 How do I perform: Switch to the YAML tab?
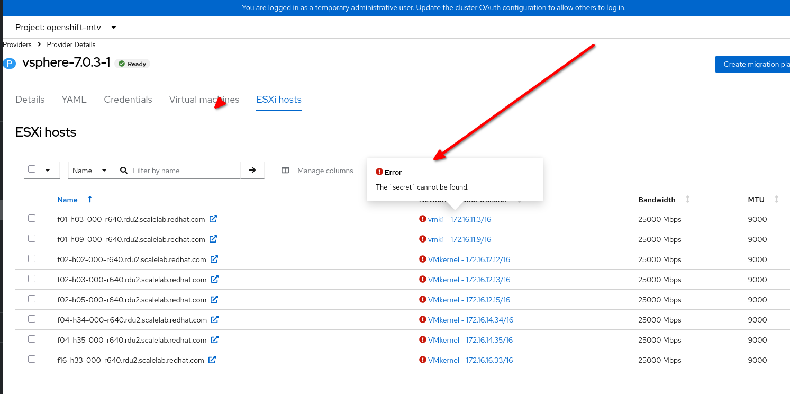(74, 100)
